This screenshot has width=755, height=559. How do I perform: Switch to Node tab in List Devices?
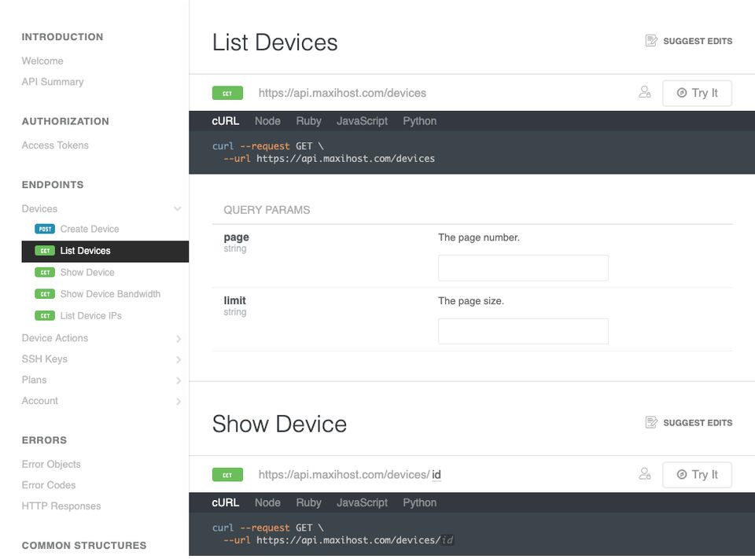[267, 121]
